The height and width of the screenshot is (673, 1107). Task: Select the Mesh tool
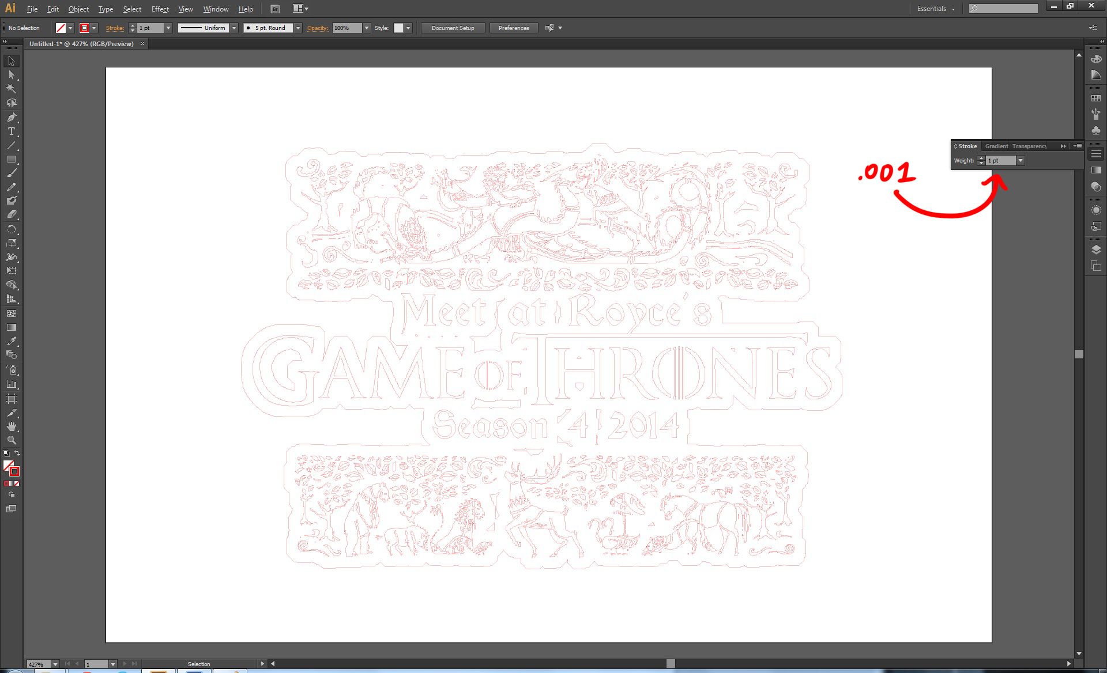coord(11,313)
